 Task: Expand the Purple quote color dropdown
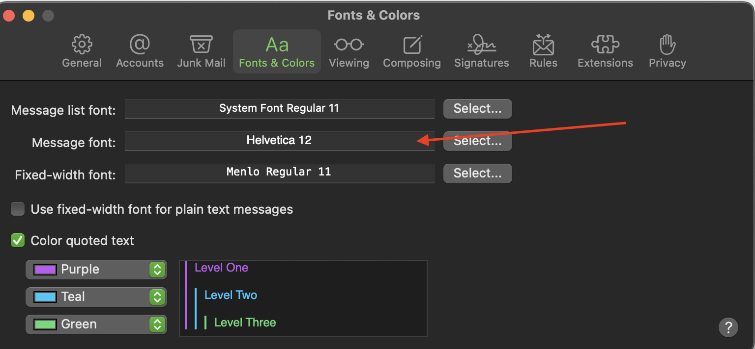coord(157,269)
